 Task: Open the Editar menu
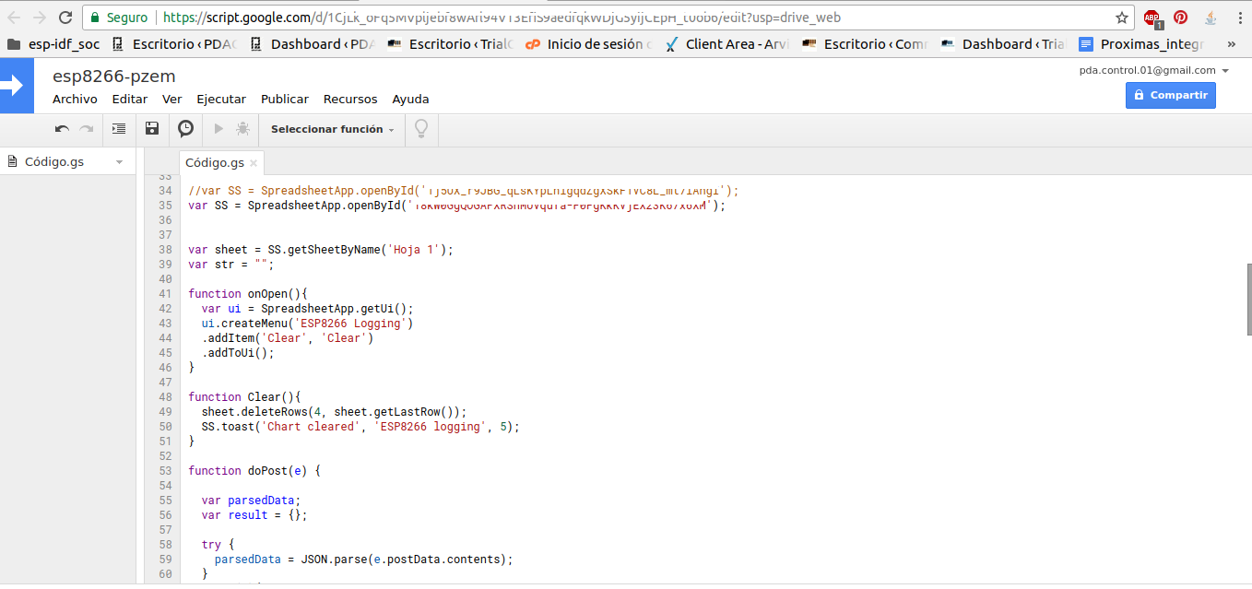click(130, 99)
